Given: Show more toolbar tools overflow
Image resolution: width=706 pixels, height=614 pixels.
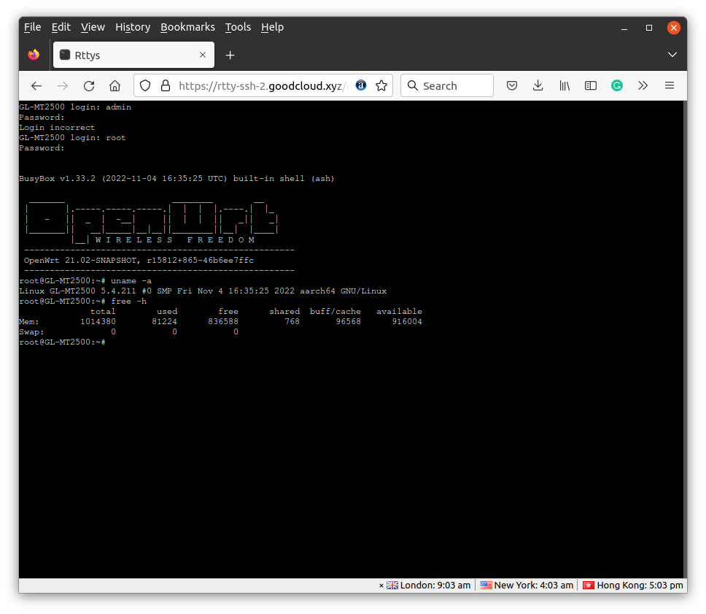Looking at the screenshot, I should pyautogui.click(x=643, y=85).
